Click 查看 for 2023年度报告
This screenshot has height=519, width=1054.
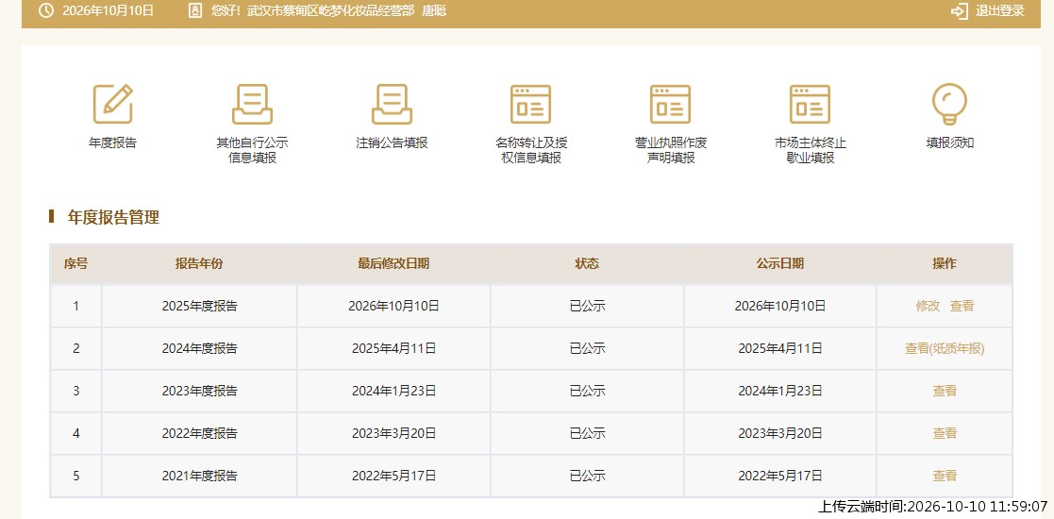(x=945, y=391)
